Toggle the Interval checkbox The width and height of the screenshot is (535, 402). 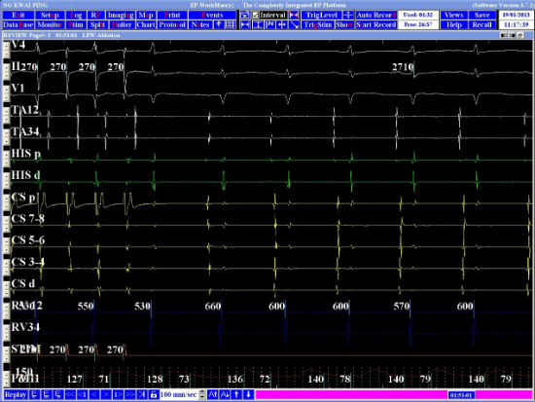(256, 15)
